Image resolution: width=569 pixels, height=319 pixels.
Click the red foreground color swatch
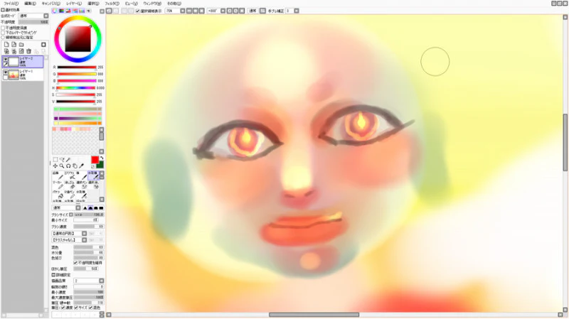95,159
